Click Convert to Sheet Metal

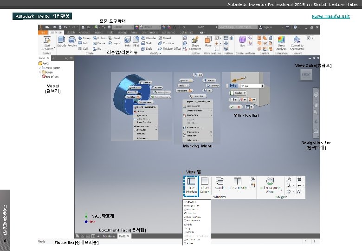coord(297,43)
